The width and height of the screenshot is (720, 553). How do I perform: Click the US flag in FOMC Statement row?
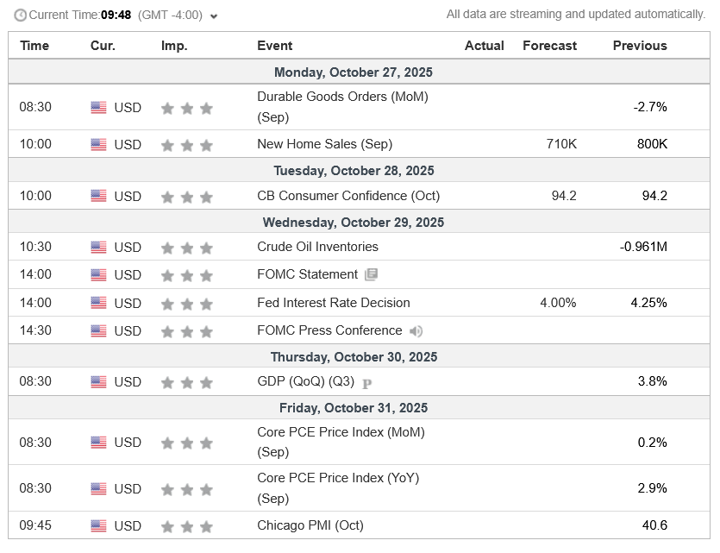pyautogui.click(x=98, y=275)
